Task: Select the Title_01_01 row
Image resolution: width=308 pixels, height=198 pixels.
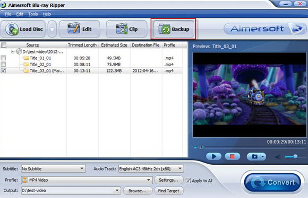Action: click(91, 58)
